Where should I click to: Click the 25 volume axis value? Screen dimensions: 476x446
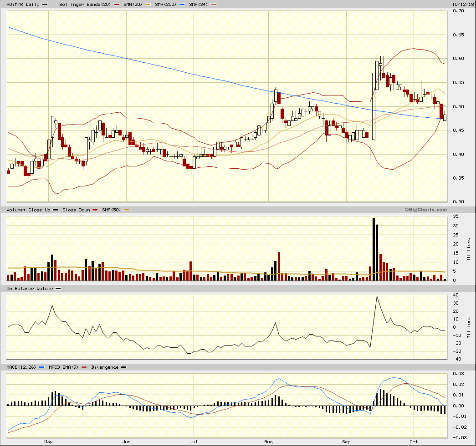coord(456,235)
